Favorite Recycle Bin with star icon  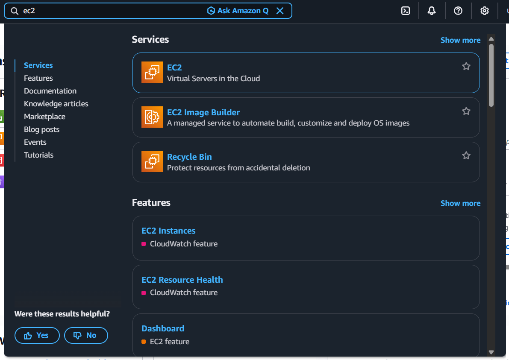[x=466, y=155]
